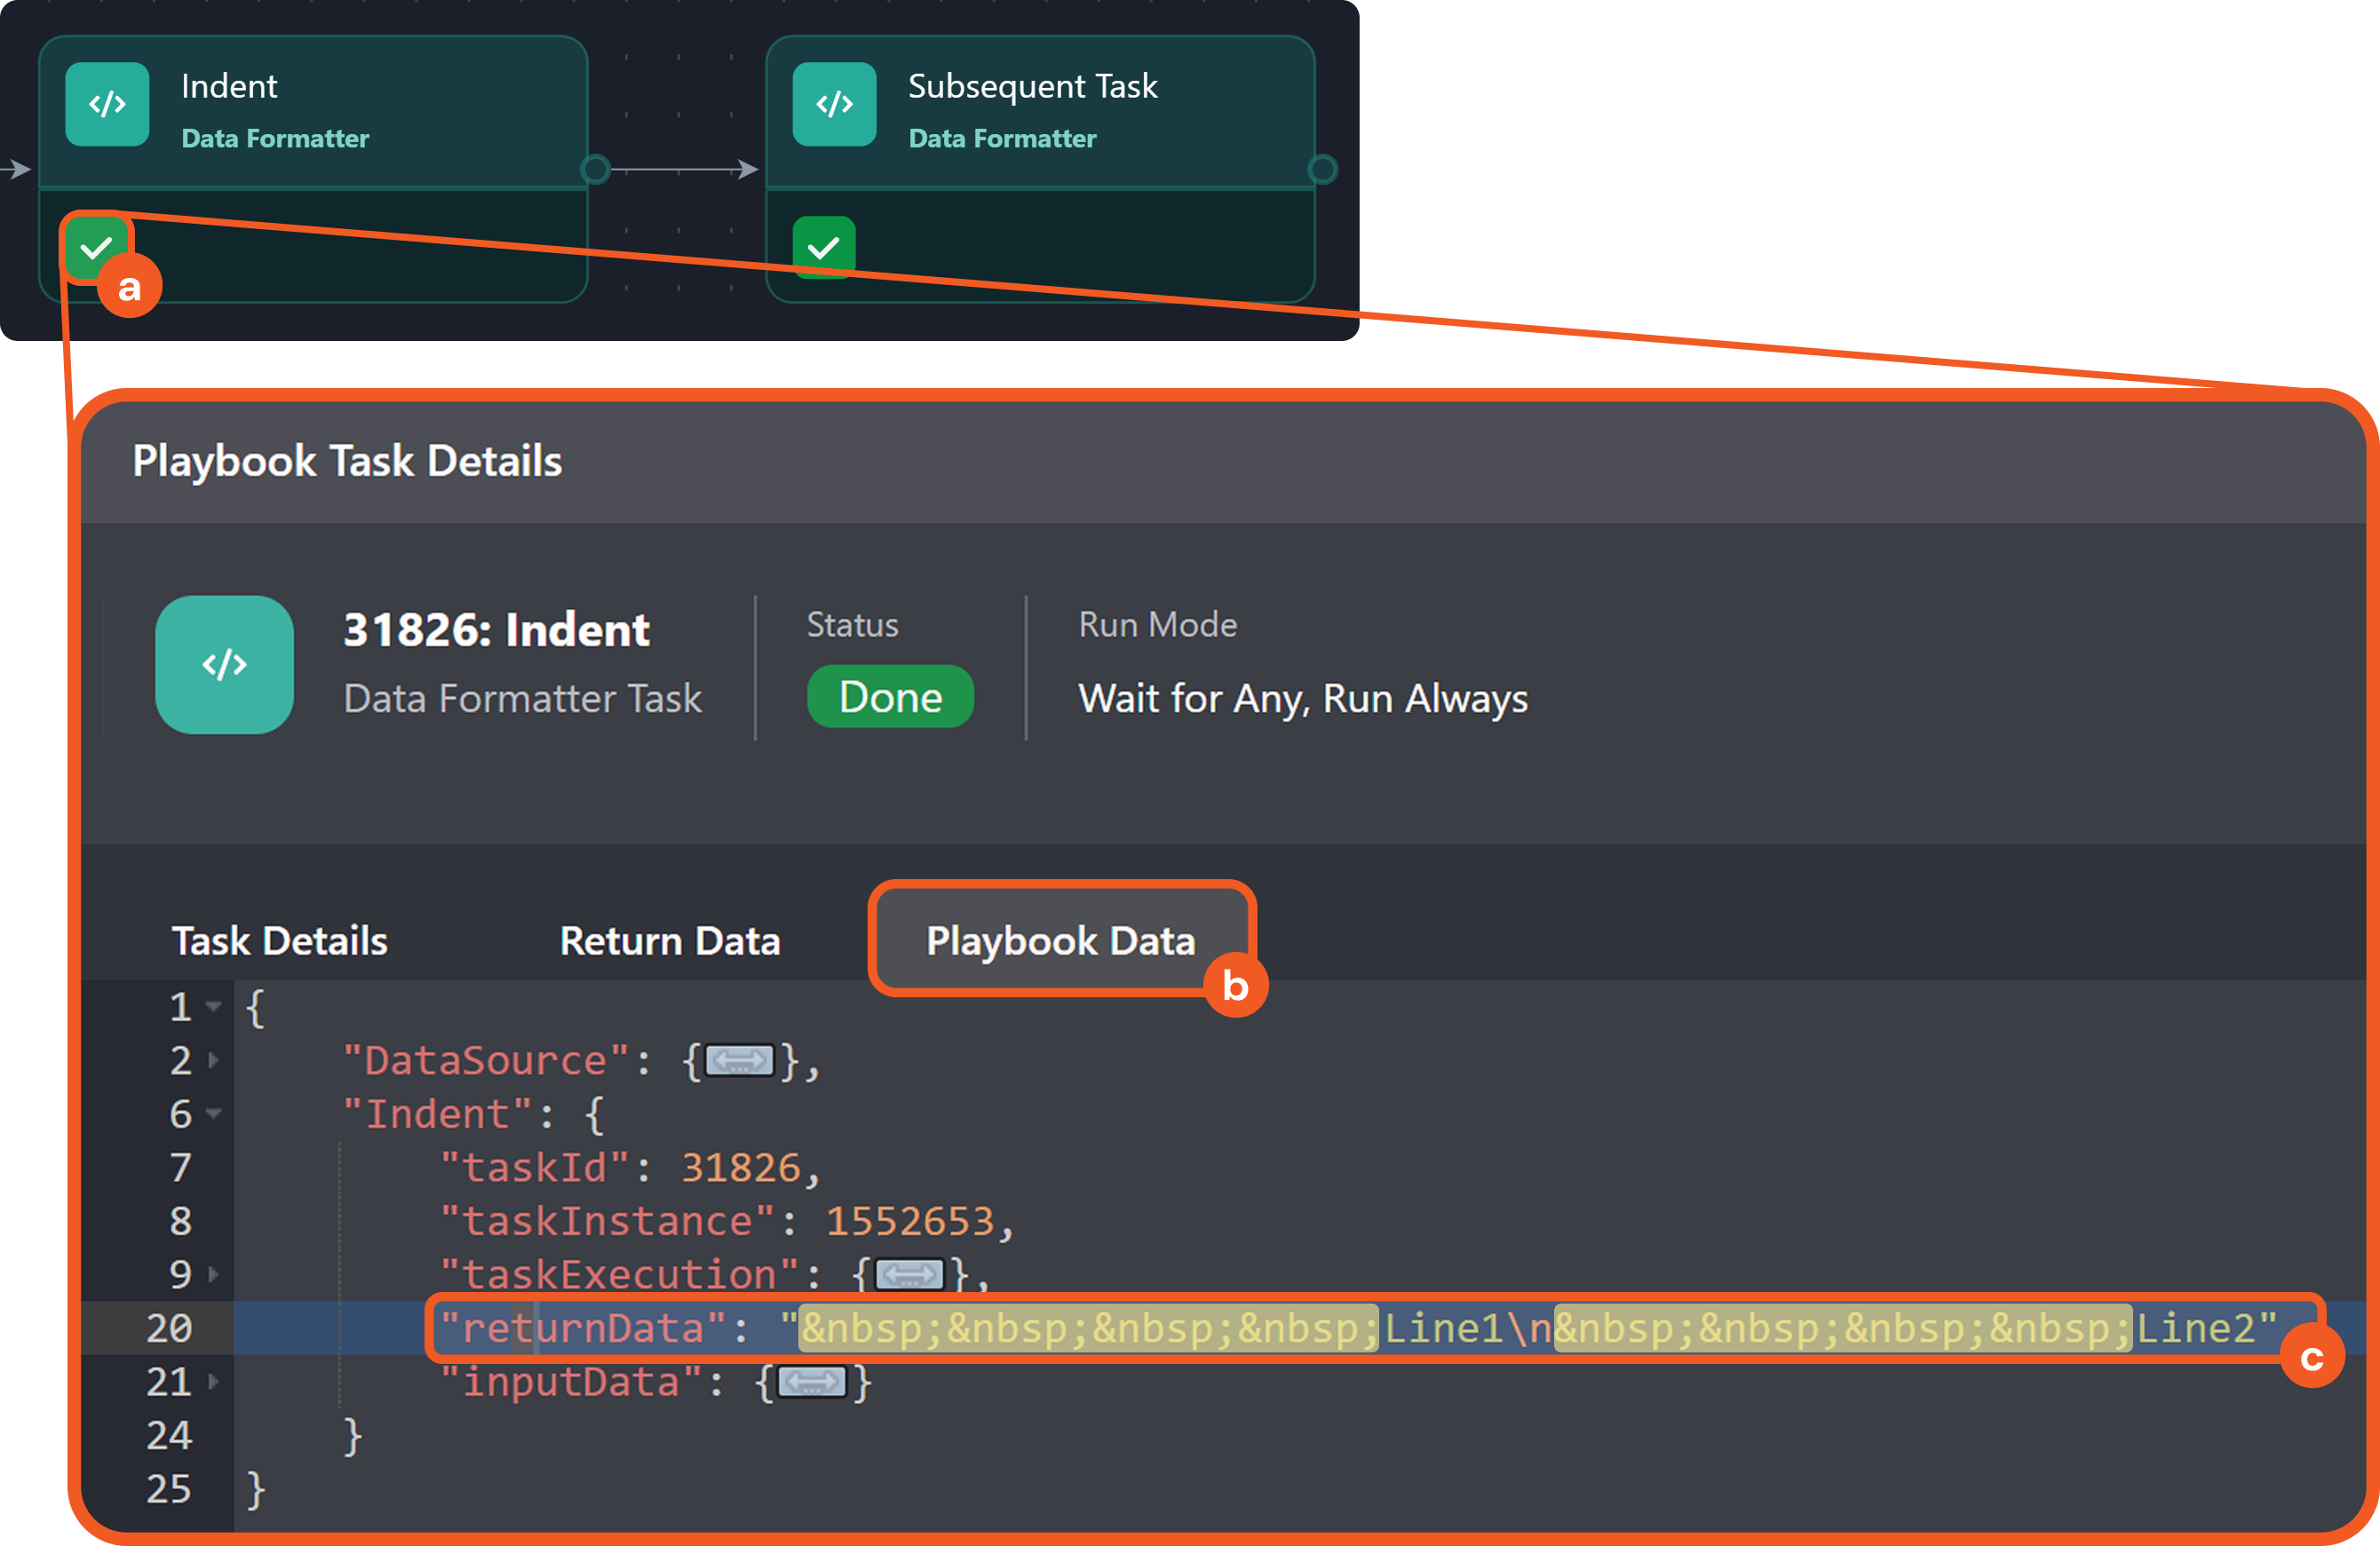Select the Playbook Data tab
This screenshot has height=1546, width=2380.
(x=1060, y=941)
